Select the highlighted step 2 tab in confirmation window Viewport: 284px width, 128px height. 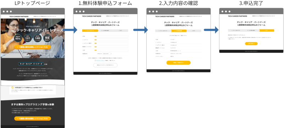tap(179, 31)
